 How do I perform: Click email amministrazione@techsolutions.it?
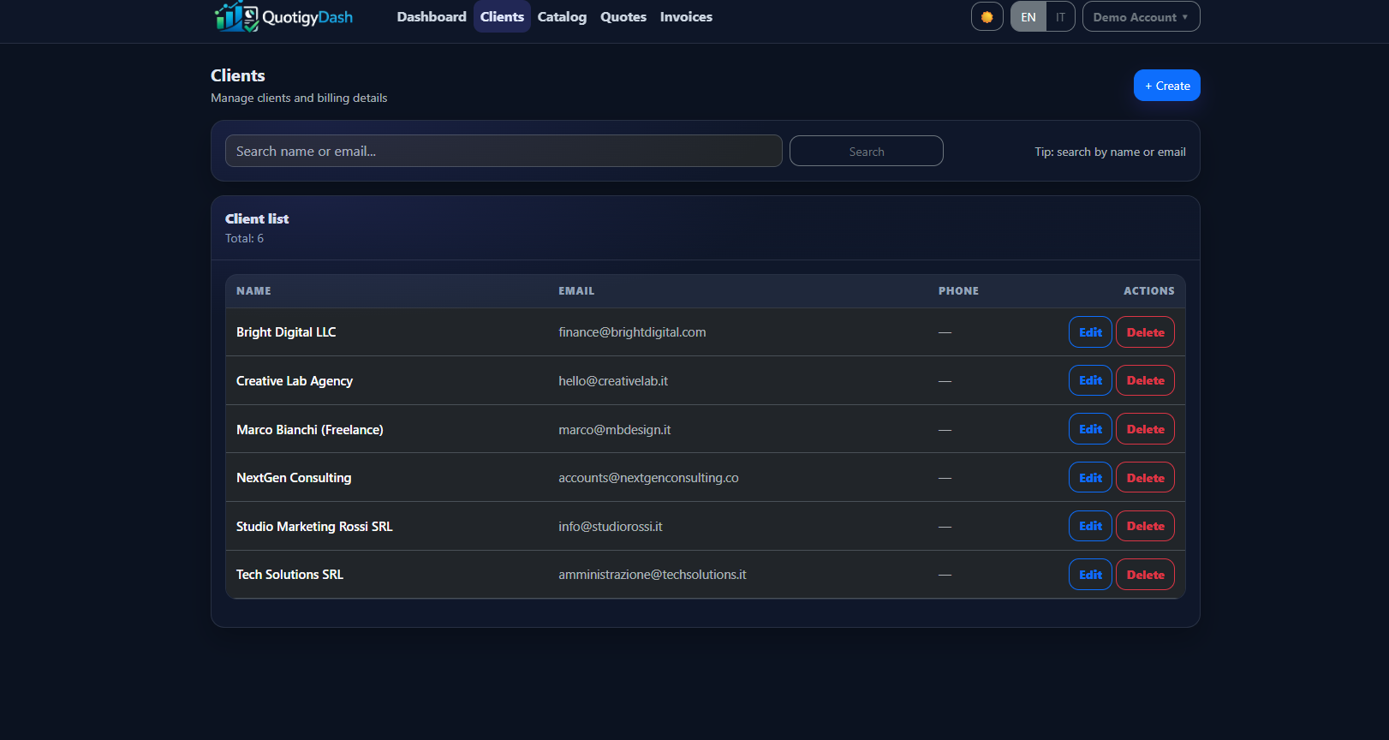click(653, 575)
